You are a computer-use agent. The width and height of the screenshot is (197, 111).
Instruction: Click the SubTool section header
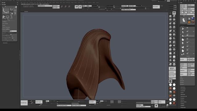(183, 26)
